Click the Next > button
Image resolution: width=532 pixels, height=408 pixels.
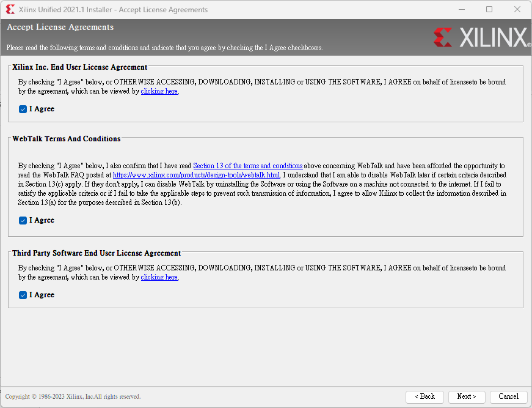coord(467,396)
